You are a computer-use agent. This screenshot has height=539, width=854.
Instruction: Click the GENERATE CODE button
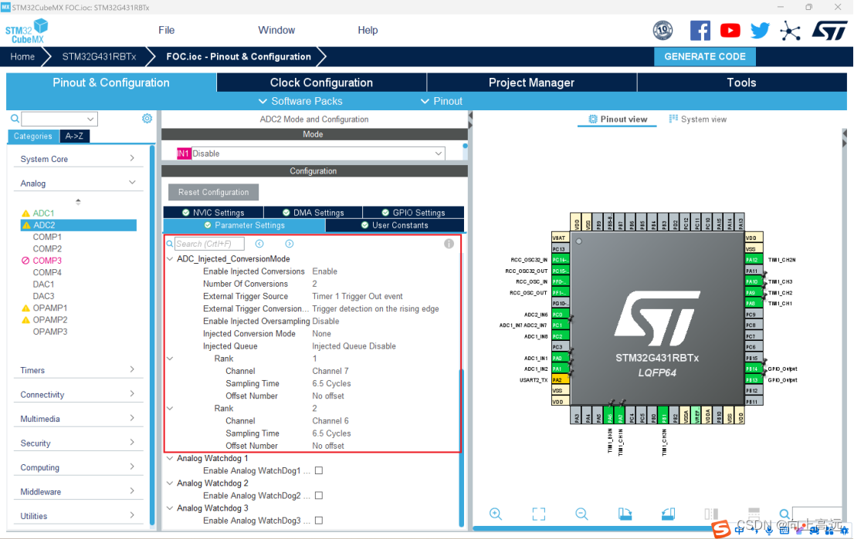pyautogui.click(x=704, y=56)
